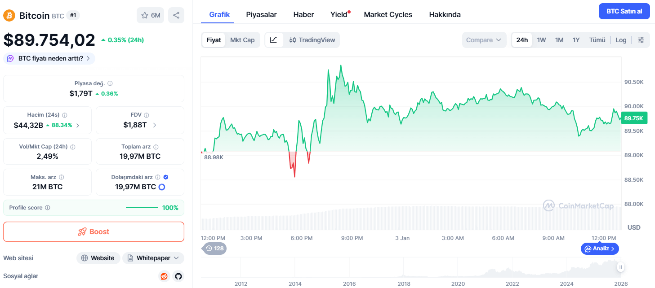The width and height of the screenshot is (655, 288).
Task: Expand FDV details chevron
Action: 155,125
